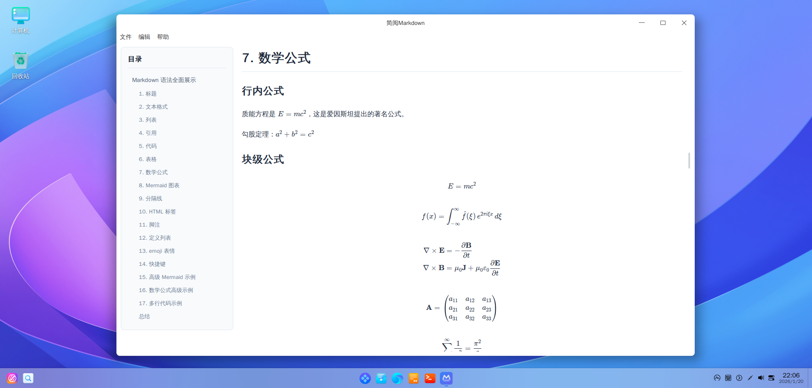Open the 编辑 menu
The height and width of the screenshot is (388, 812).
click(x=144, y=37)
